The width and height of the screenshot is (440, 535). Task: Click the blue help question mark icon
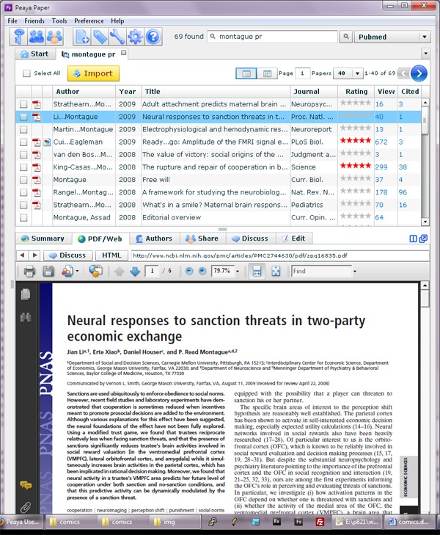click(153, 37)
